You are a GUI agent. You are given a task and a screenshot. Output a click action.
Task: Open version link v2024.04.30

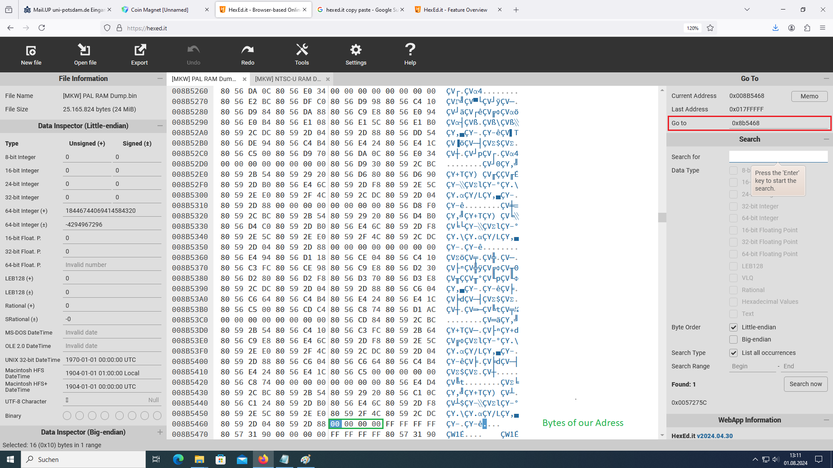point(715,436)
